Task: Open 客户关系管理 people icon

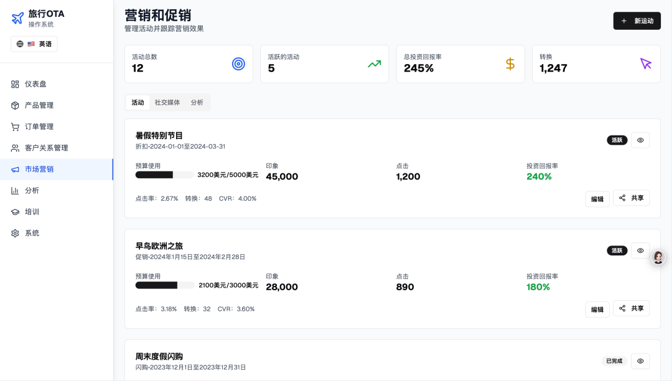Action: 15,148
